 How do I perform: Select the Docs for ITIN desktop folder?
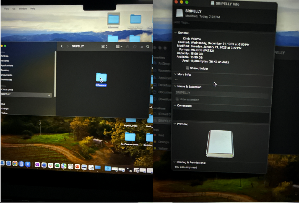(x=136, y=21)
